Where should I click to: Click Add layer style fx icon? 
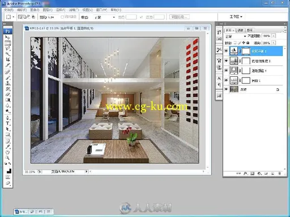(x=245, y=173)
